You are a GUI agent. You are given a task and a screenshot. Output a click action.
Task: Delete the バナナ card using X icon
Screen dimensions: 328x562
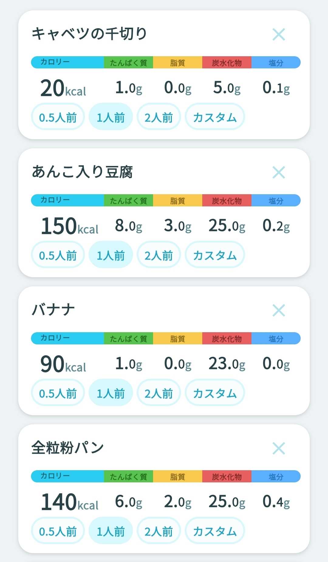click(x=279, y=310)
